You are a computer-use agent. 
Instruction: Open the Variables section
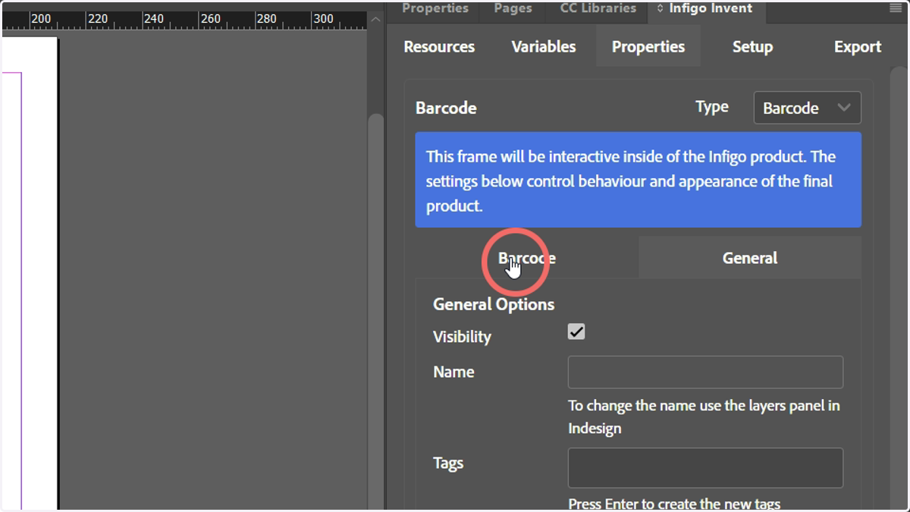pos(544,46)
